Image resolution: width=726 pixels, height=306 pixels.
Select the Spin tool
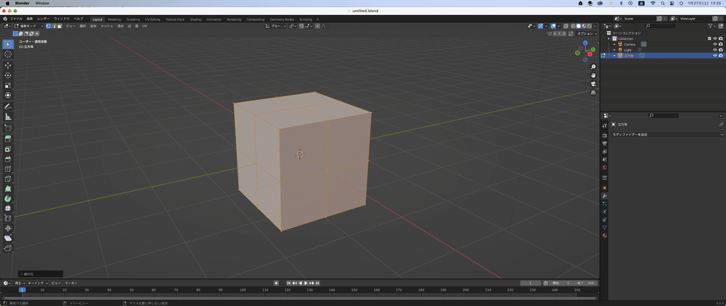click(x=8, y=198)
